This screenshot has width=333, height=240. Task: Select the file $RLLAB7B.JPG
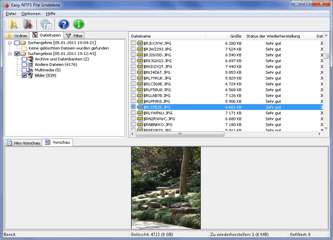(157, 95)
